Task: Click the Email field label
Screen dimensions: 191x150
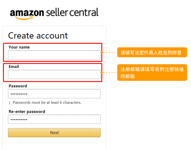Action: 14,67
